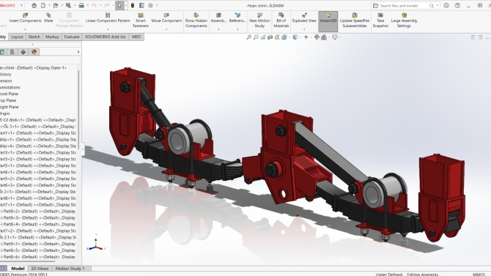491x276 pixels.
Task: Expand the Linear Component Pattern dropdown arrow
Action: pos(108,29)
